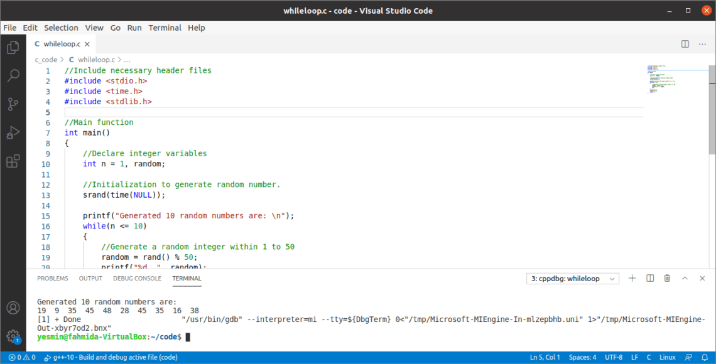Open the Explorer sidebar icon
The image size is (716, 364).
point(13,47)
